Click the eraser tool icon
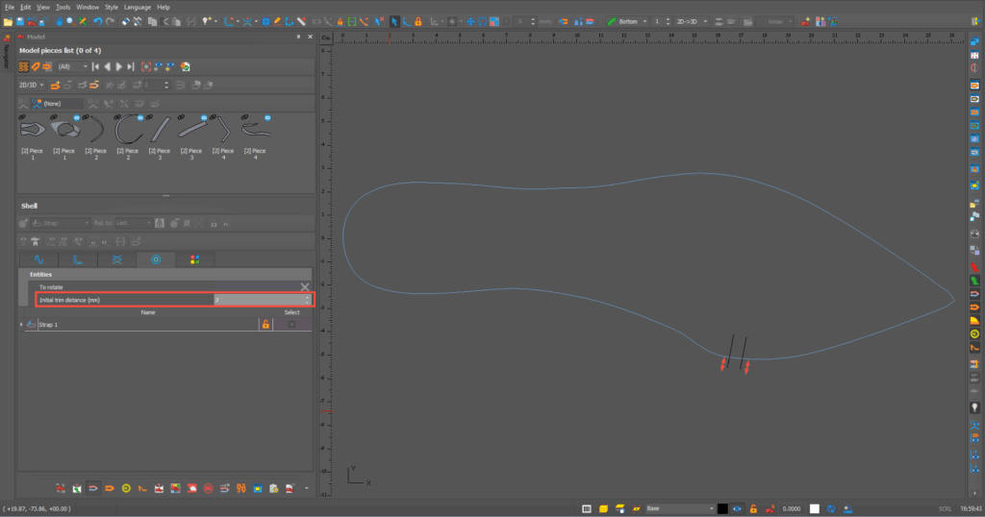This screenshot has height=517, width=985. click(x=125, y=21)
